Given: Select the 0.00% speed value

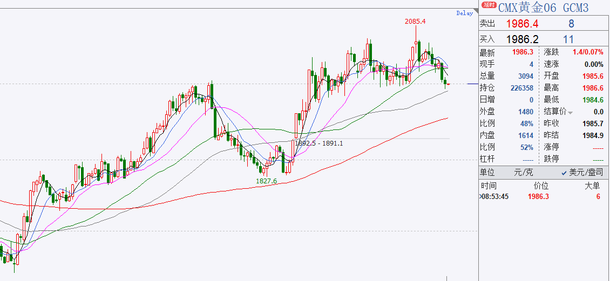Looking at the screenshot, I should pyautogui.click(x=594, y=65).
